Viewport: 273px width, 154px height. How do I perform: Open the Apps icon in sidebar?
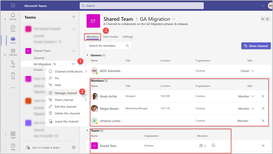(x=13, y=135)
